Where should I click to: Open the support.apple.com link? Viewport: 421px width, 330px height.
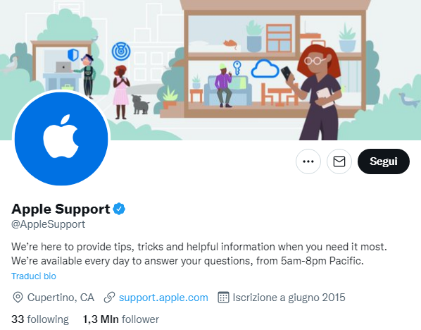[163, 298]
